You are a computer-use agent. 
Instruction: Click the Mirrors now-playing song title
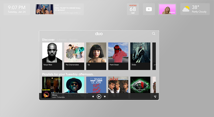[55, 95]
